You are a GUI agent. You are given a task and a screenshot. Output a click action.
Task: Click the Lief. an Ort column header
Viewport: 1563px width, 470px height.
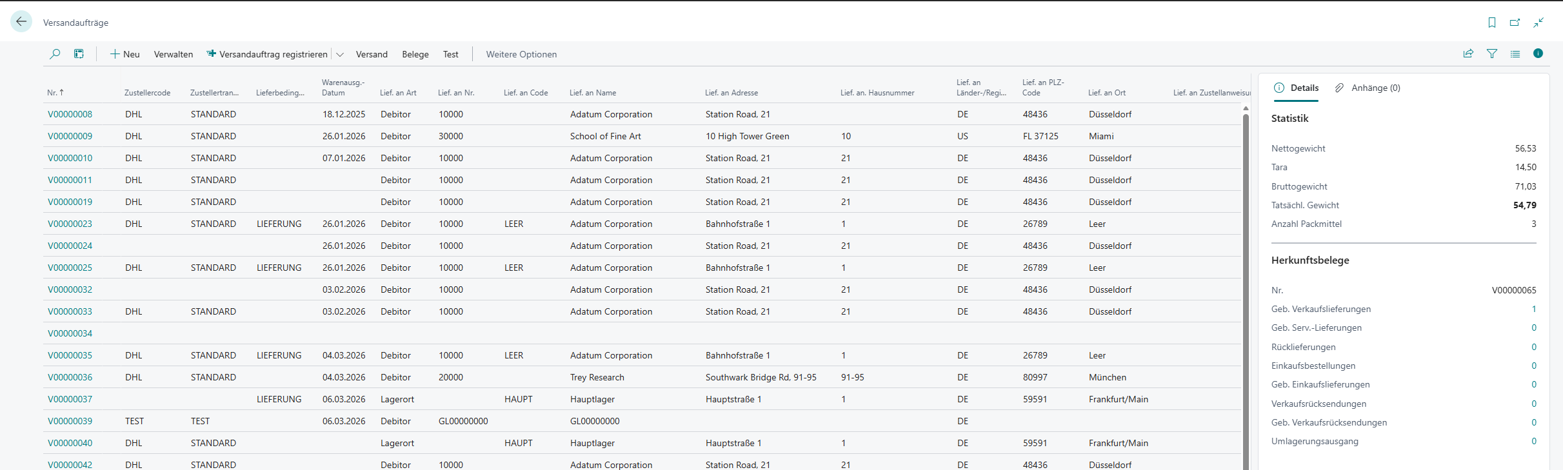(1106, 93)
